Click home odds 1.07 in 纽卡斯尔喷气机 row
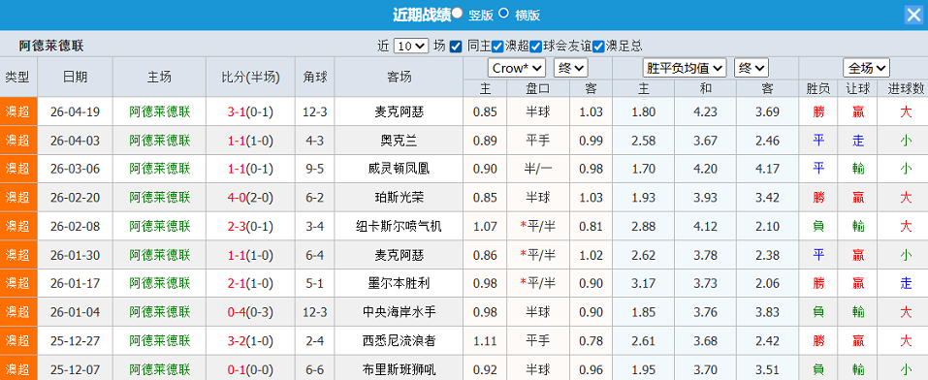The width and height of the screenshot is (928, 380). pos(485,226)
